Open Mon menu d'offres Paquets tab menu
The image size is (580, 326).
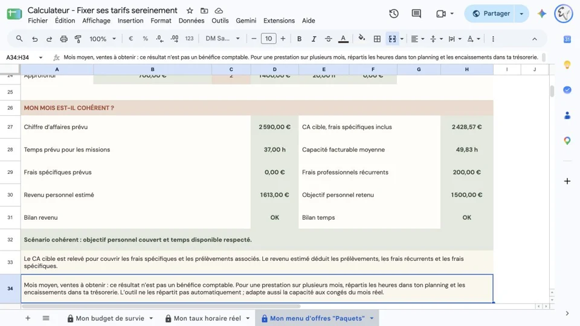point(372,318)
